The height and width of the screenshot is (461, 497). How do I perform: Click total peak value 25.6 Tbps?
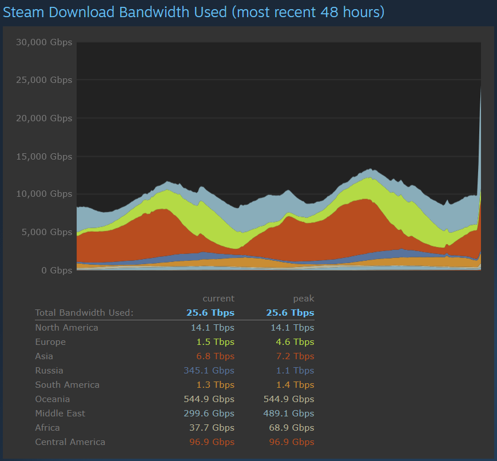pyautogui.click(x=290, y=313)
